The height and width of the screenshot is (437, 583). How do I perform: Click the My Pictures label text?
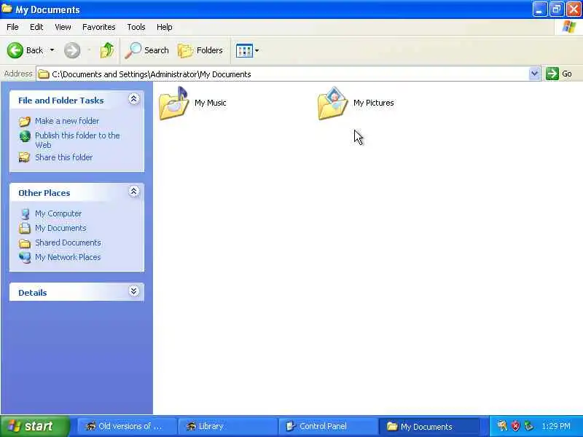[x=374, y=103]
